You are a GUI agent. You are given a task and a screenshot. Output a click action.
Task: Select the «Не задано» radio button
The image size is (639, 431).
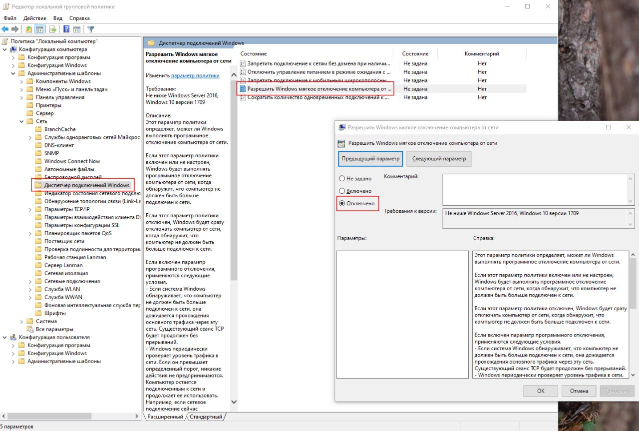pos(342,178)
